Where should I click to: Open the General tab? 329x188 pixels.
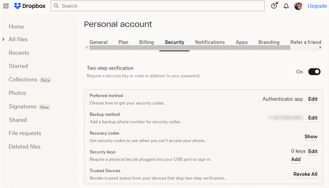(98, 42)
